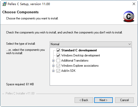Viewport: 138px width, 107px height.
Task: Cancel the Pelles C installation
Action: [x=124, y=100]
